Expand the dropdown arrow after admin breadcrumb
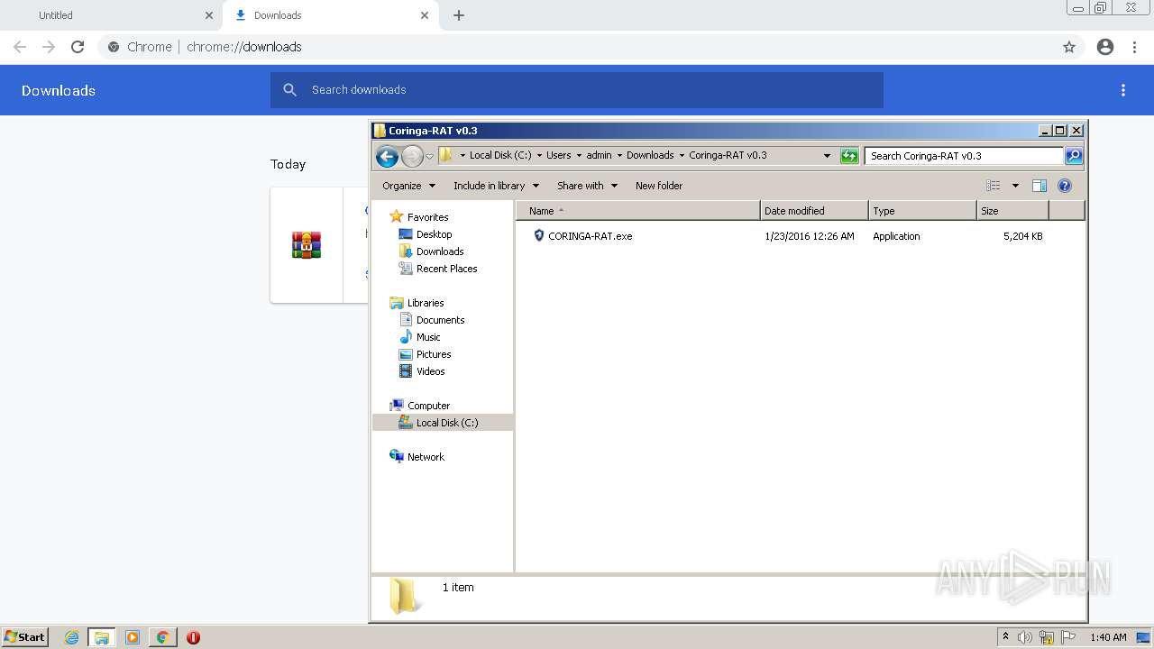Screen dimensions: 1154x649 pyautogui.click(x=619, y=155)
